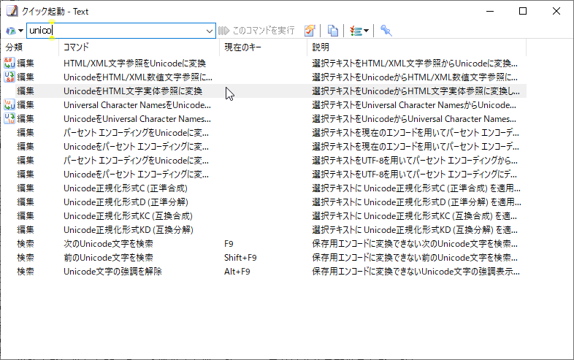Select 'Unicode正規化形式C (正準合成)' command
This screenshot has width=574, height=360.
point(126,188)
